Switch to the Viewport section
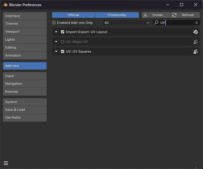Image resolution: width=203 pixels, height=169 pixels. (25, 32)
